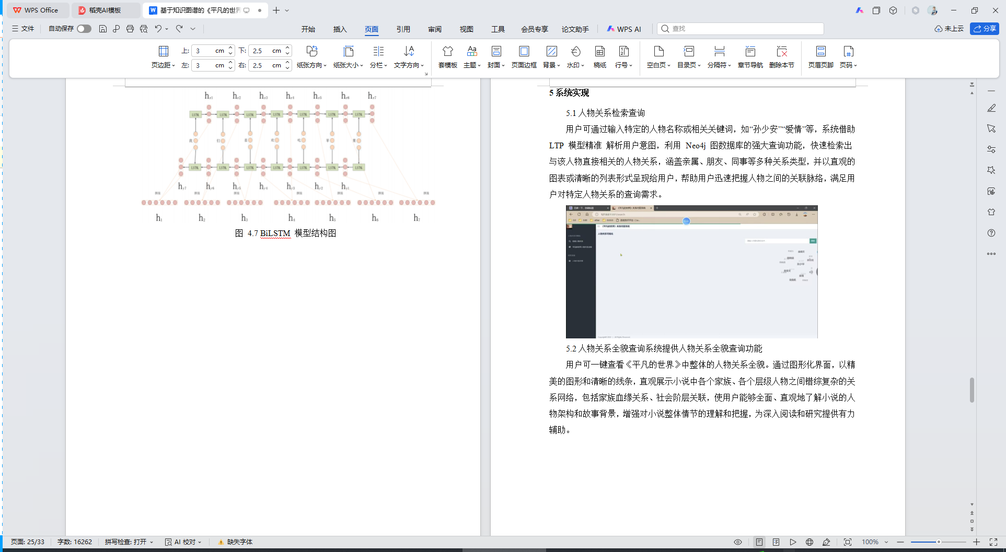Click the 删除本节 delete section icon

click(x=782, y=57)
